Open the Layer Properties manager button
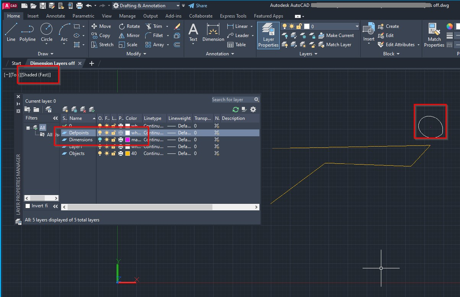The height and width of the screenshot is (297, 460). pos(268,35)
